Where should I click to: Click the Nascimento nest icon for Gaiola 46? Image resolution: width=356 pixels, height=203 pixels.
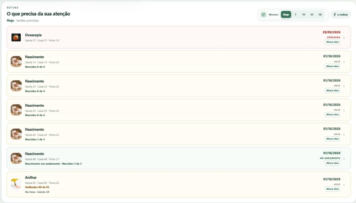coord(16,158)
